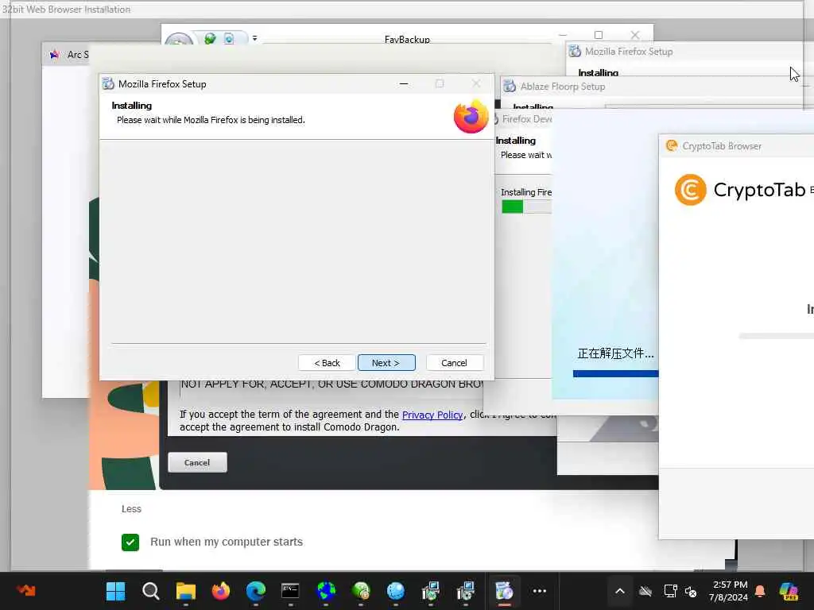Click the orange widget icon at the taskbar's left end
The width and height of the screenshot is (814, 610).
[26, 590]
